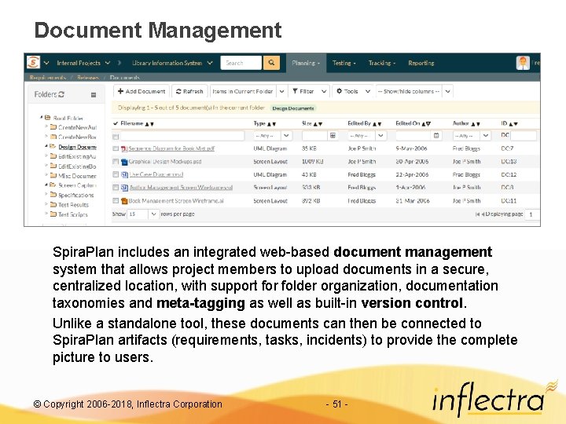Toggle the select-all checkbox in filter row
The width and height of the screenshot is (566, 424).
(116, 137)
